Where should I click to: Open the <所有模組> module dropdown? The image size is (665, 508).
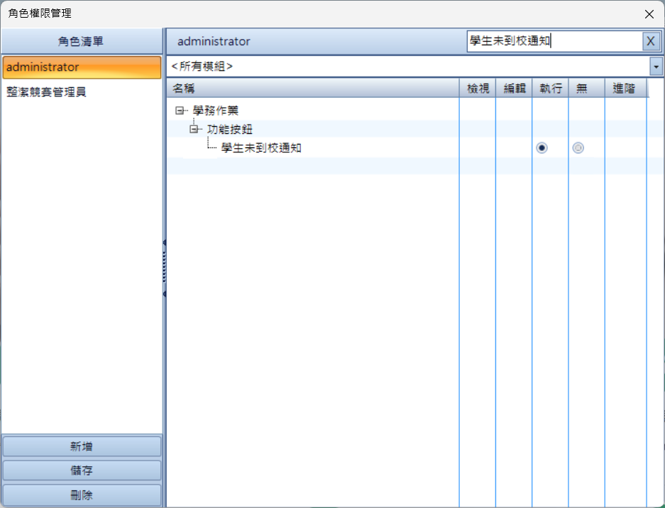click(656, 67)
